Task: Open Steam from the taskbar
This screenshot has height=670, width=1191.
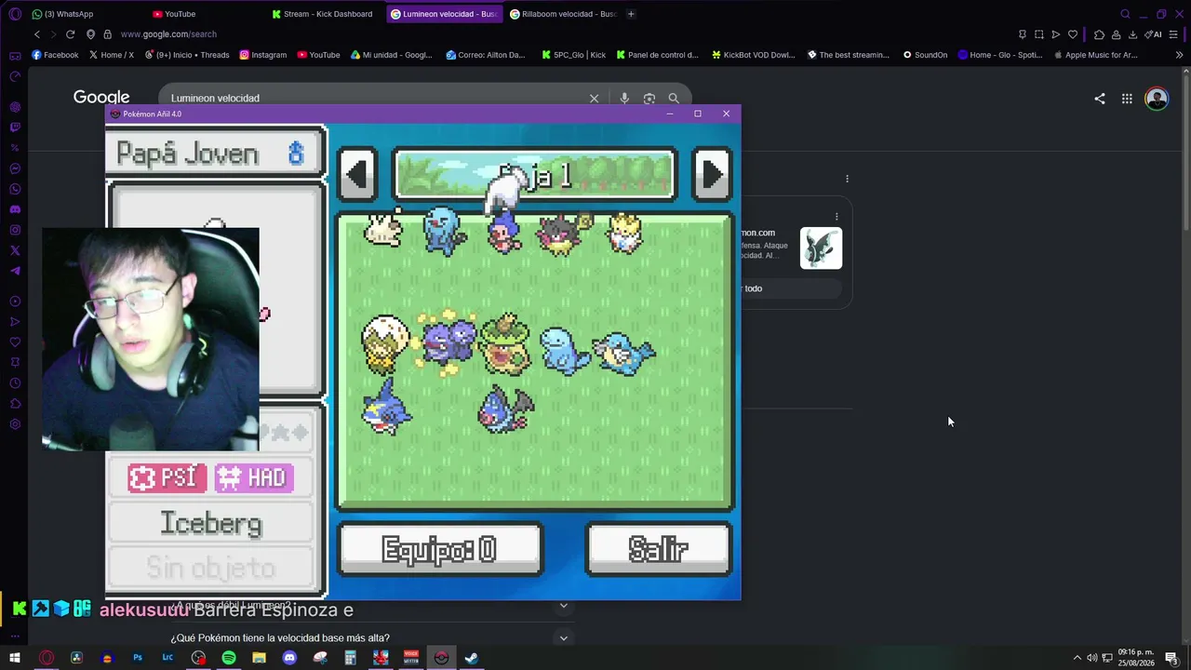Action: click(x=472, y=658)
